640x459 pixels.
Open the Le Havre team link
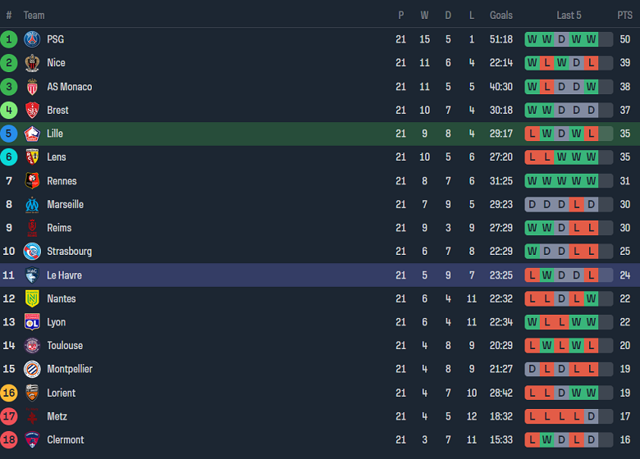64,275
